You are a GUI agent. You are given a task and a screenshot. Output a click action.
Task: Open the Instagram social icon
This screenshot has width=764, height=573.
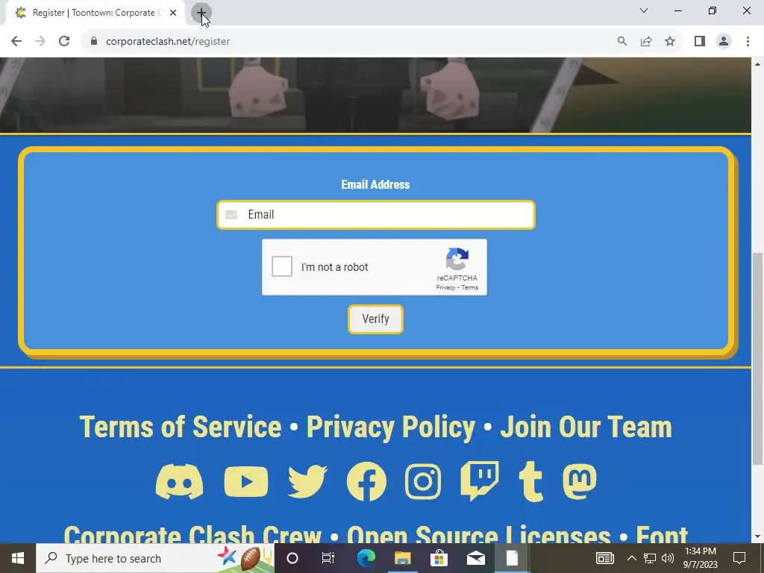[x=423, y=481]
